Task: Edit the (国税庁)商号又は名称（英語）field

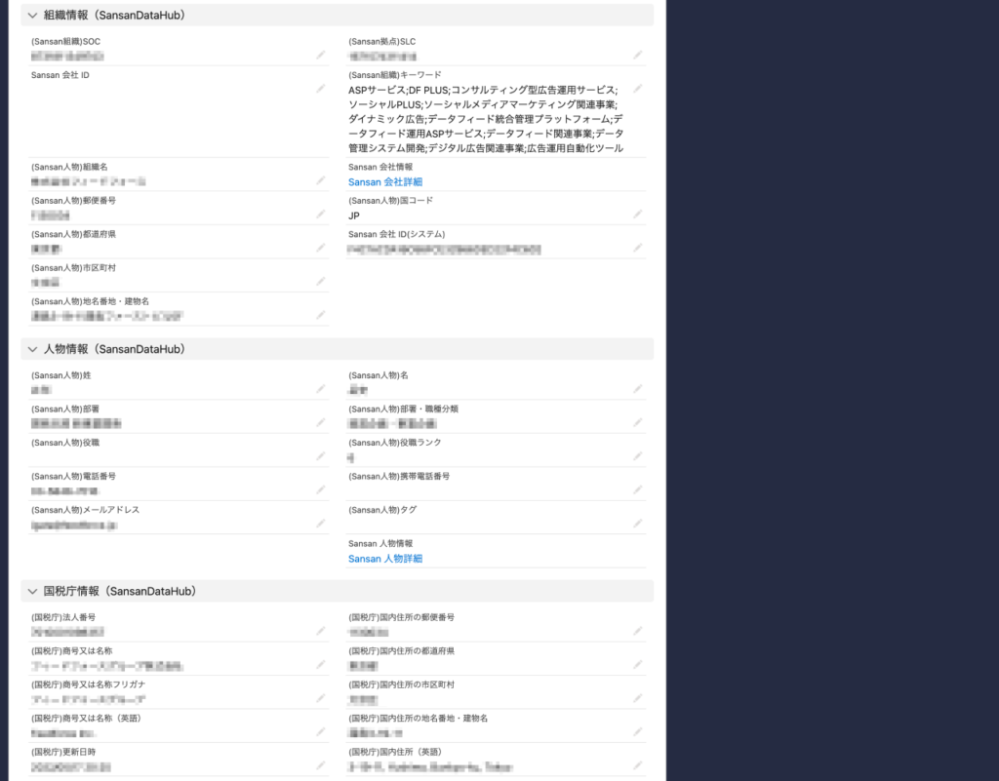Action: pyautogui.click(x=320, y=732)
